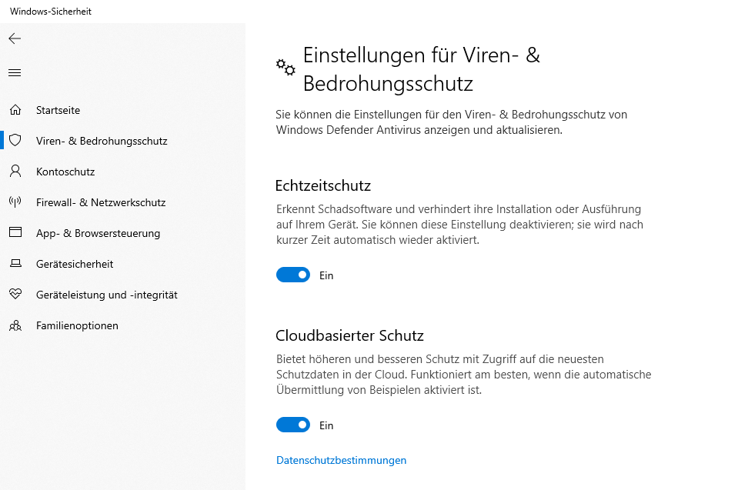Viewport: 748px width, 490px height.
Task: Click the shield icon for Virenschutz
Action: tap(15, 141)
